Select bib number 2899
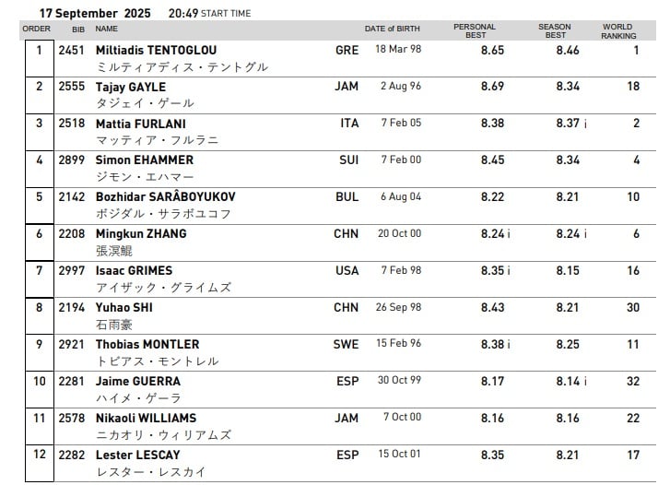Screen dimensions: 670x485 [x=71, y=160]
